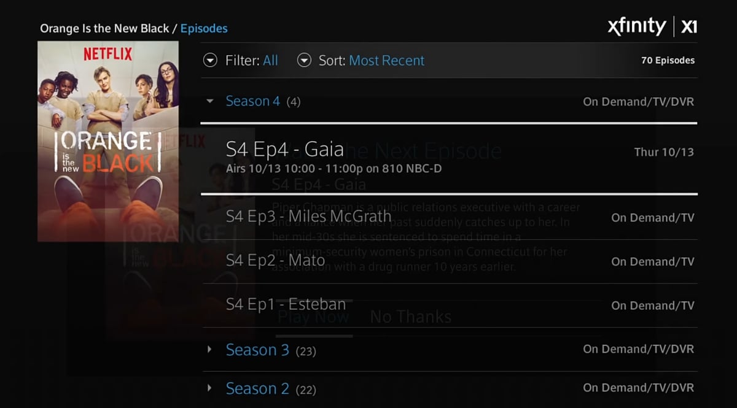Click the circular Sort chevron icon
Viewport: 737px width, 408px height.
click(x=304, y=60)
